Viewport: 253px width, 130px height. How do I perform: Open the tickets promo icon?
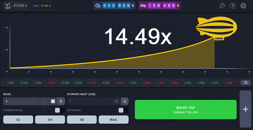click(222, 6)
